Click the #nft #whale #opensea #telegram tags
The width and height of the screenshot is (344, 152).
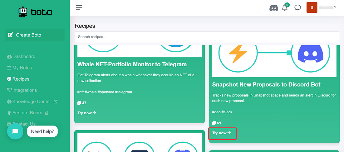coord(105,92)
